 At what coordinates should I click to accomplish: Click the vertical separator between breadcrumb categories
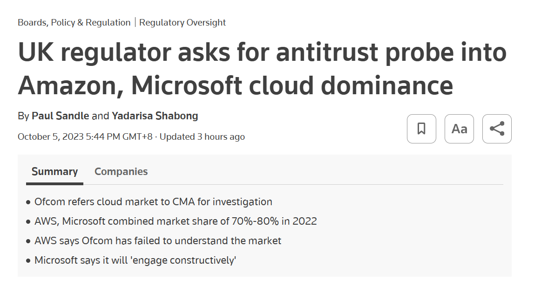point(135,23)
